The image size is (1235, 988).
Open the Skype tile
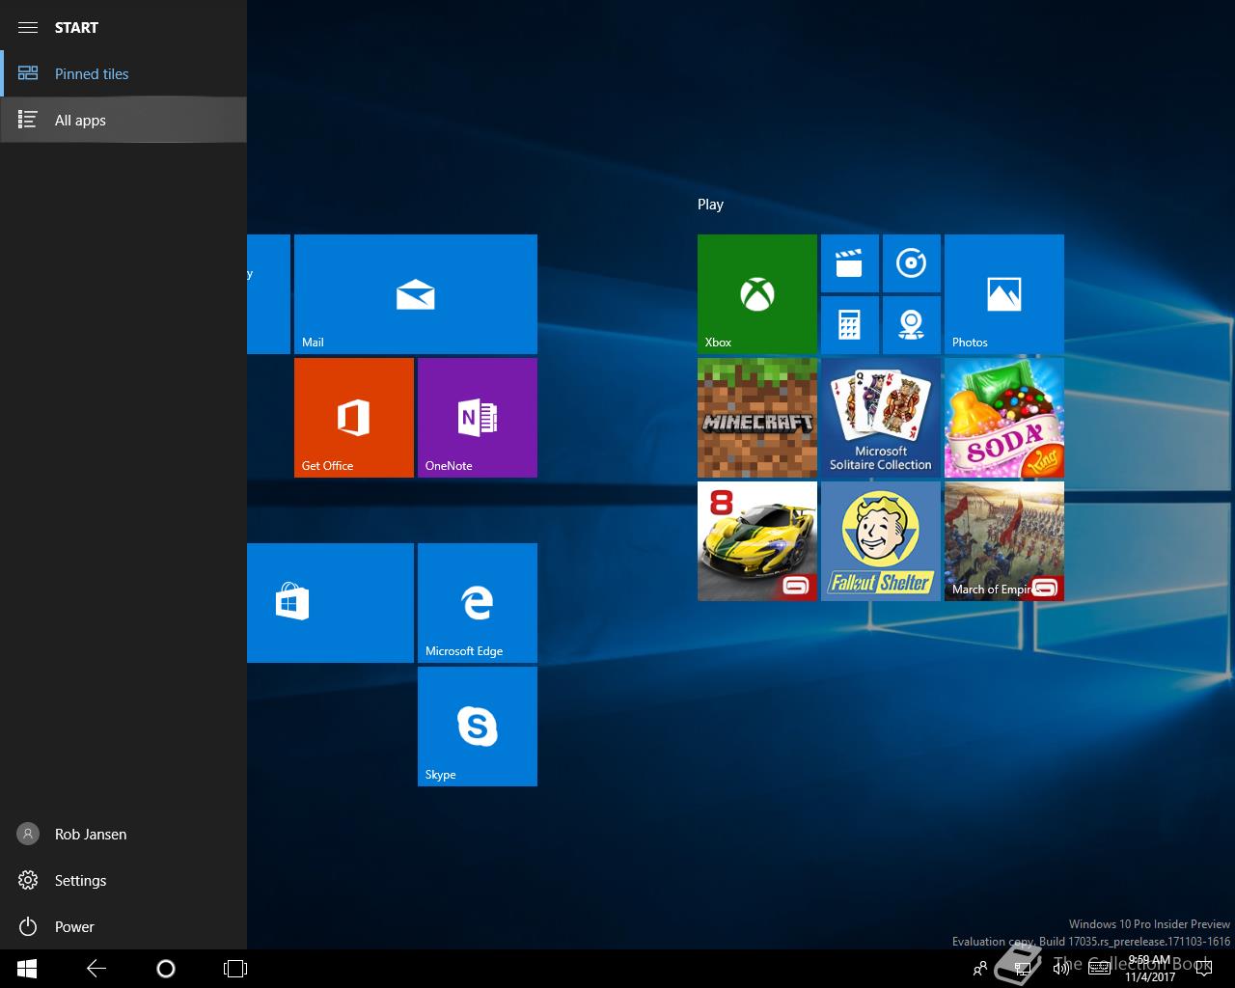478,727
